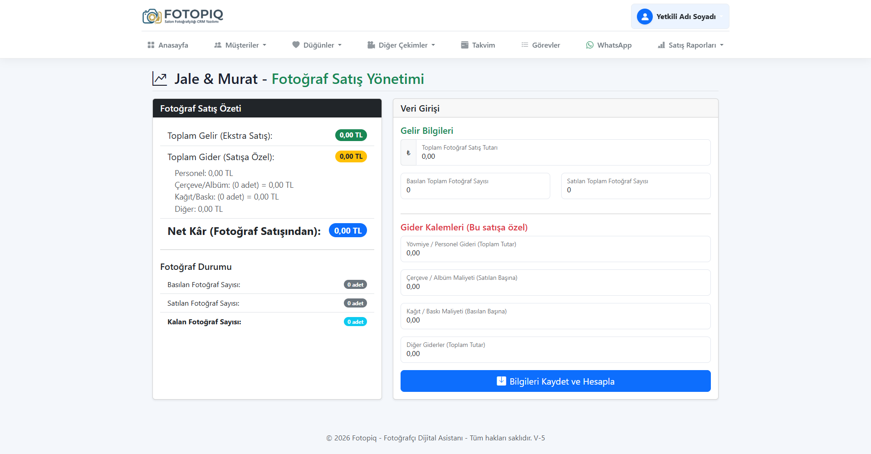Open the Diğer Çekimler dropdown
Screen dimensions: 871x454
(401, 45)
